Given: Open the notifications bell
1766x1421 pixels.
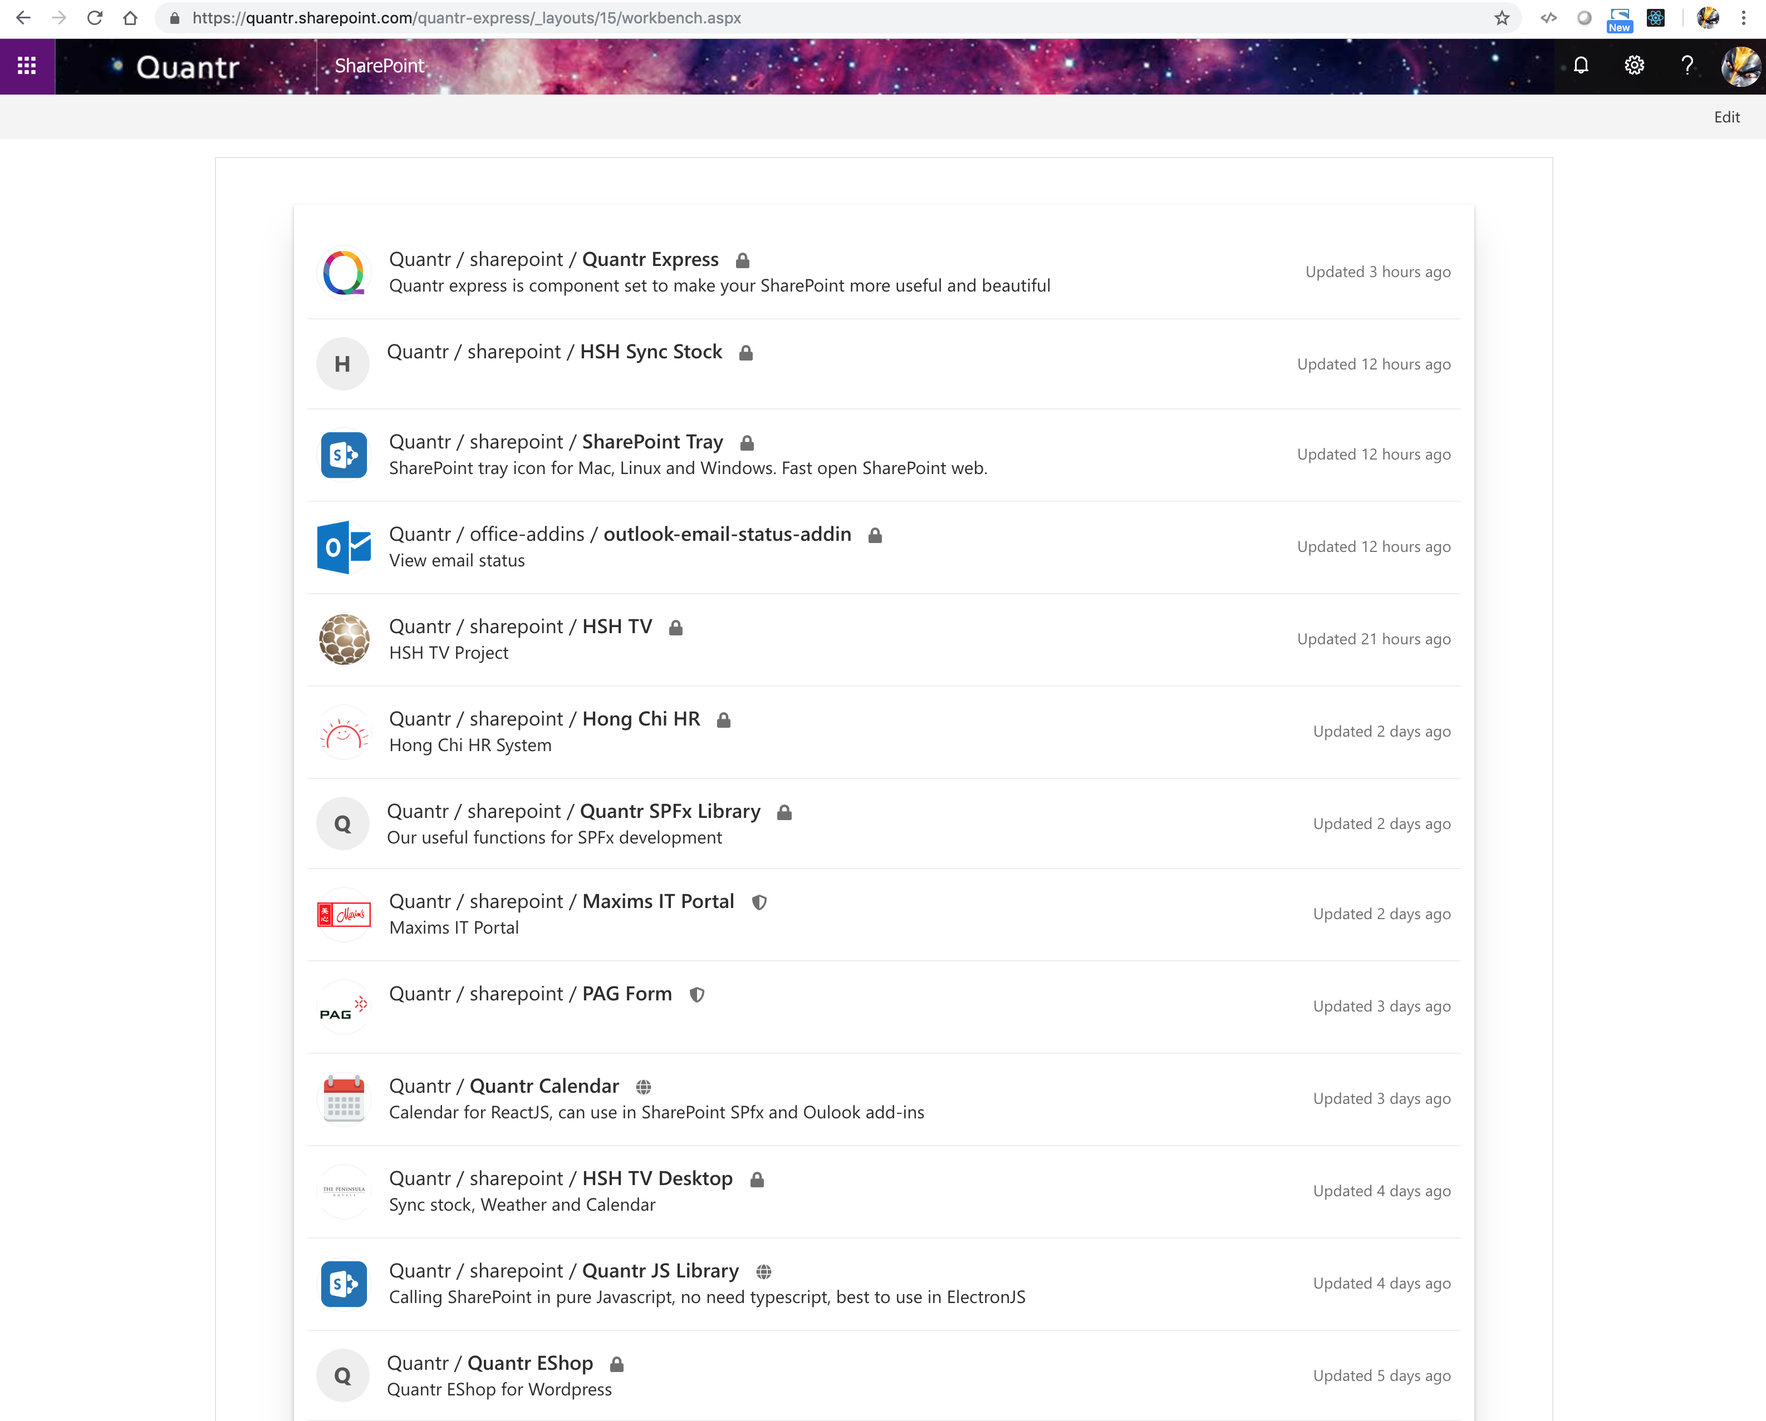Looking at the screenshot, I should (x=1581, y=66).
